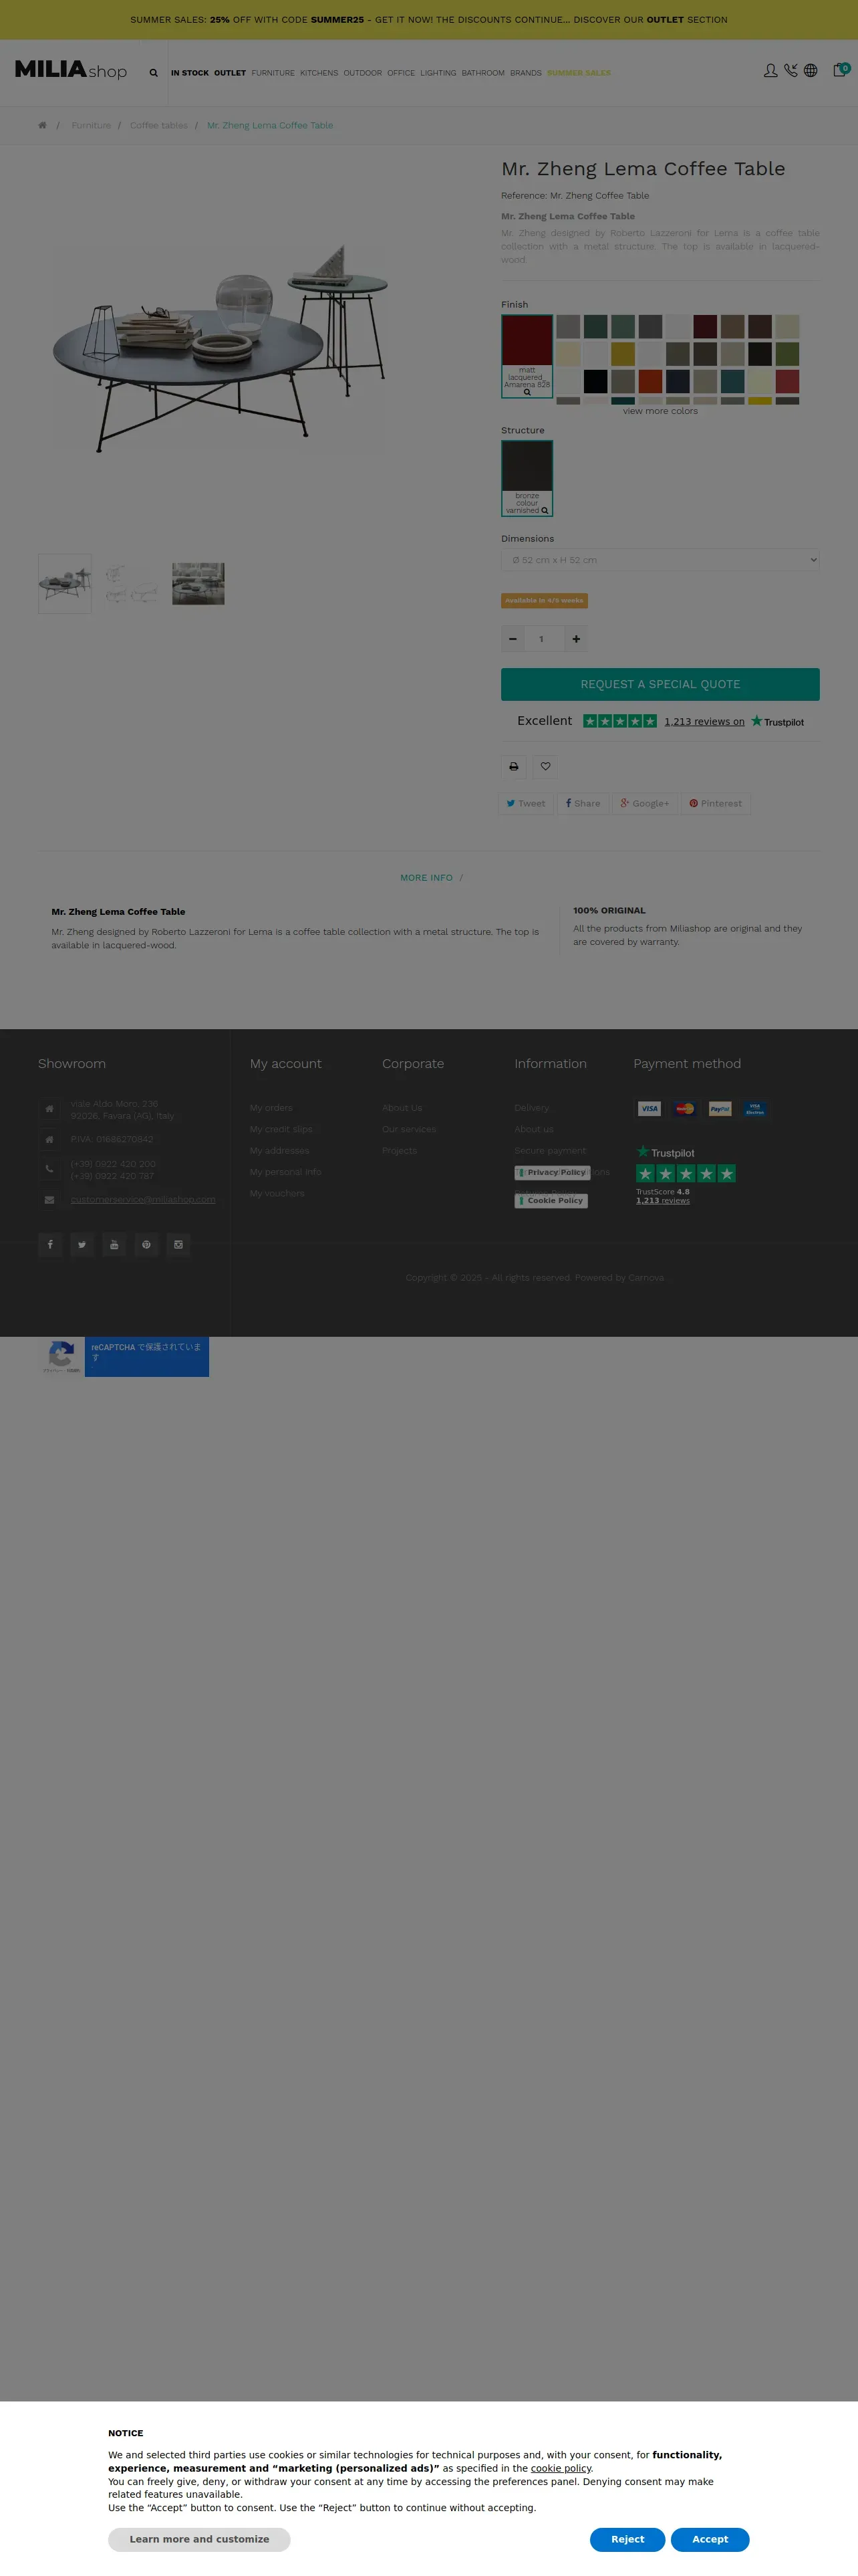Open the user account icon in header
This screenshot has width=858, height=2576.
pos(770,71)
